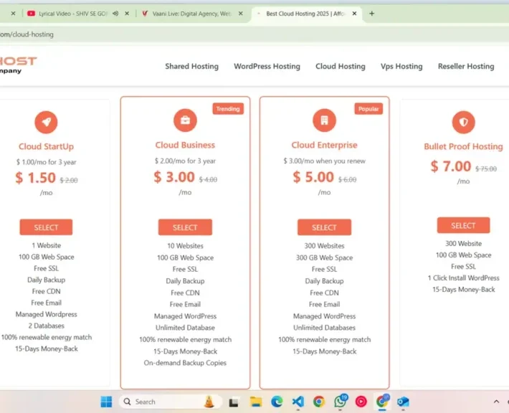
Task: Open the WordPress Hosting menu item
Action: click(267, 66)
